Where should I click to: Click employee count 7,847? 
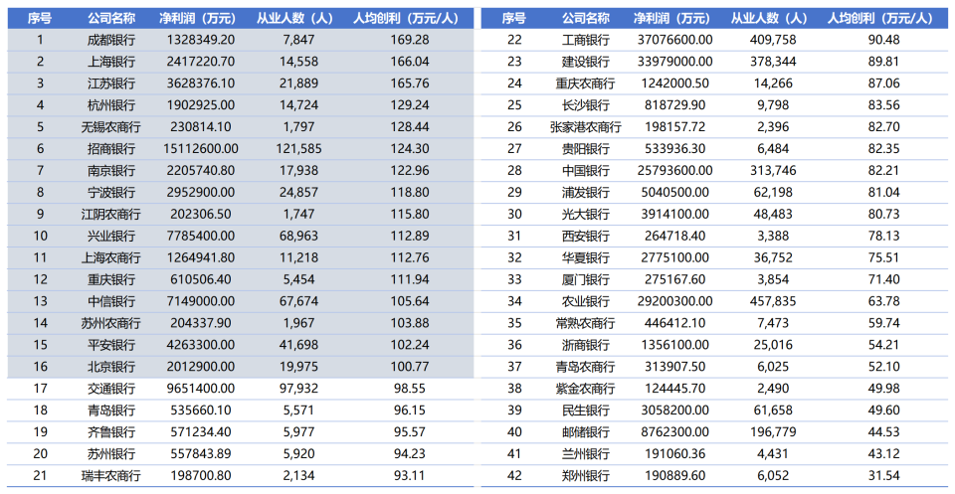coord(298,40)
